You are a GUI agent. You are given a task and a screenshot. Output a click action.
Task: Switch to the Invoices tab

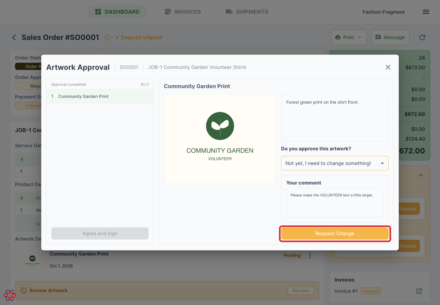point(183,12)
